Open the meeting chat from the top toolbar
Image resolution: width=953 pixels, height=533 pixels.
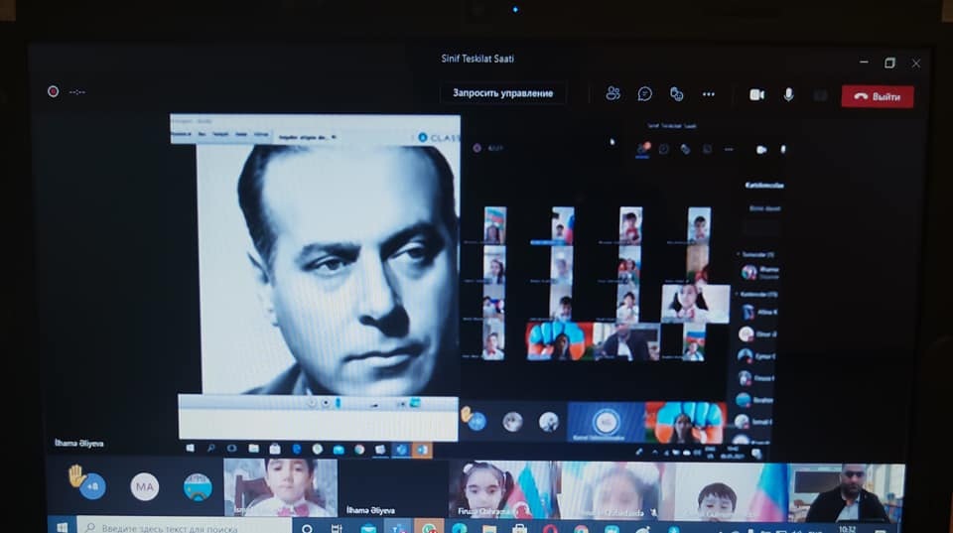[x=645, y=93]
